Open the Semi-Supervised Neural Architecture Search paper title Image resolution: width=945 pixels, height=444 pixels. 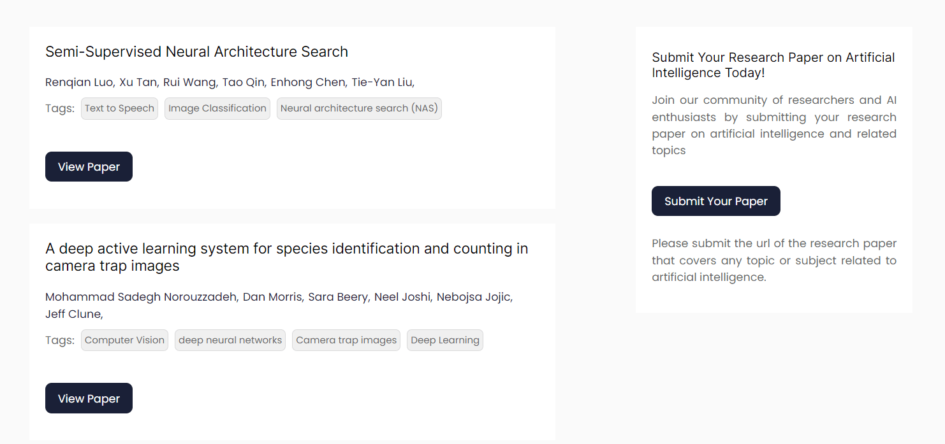196,52
